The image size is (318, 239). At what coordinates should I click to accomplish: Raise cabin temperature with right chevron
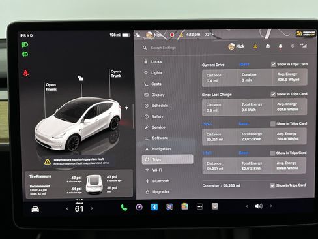point(92,208)
